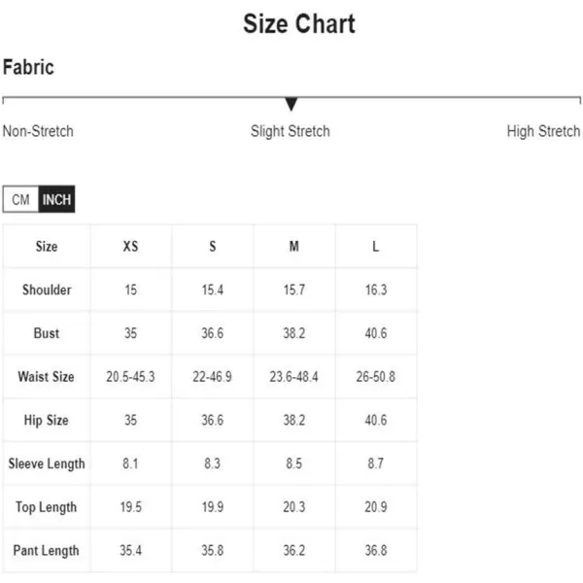Click the Sleeve Length row label
The width and height of the screenshot is (583, 583).
[47, 463]
